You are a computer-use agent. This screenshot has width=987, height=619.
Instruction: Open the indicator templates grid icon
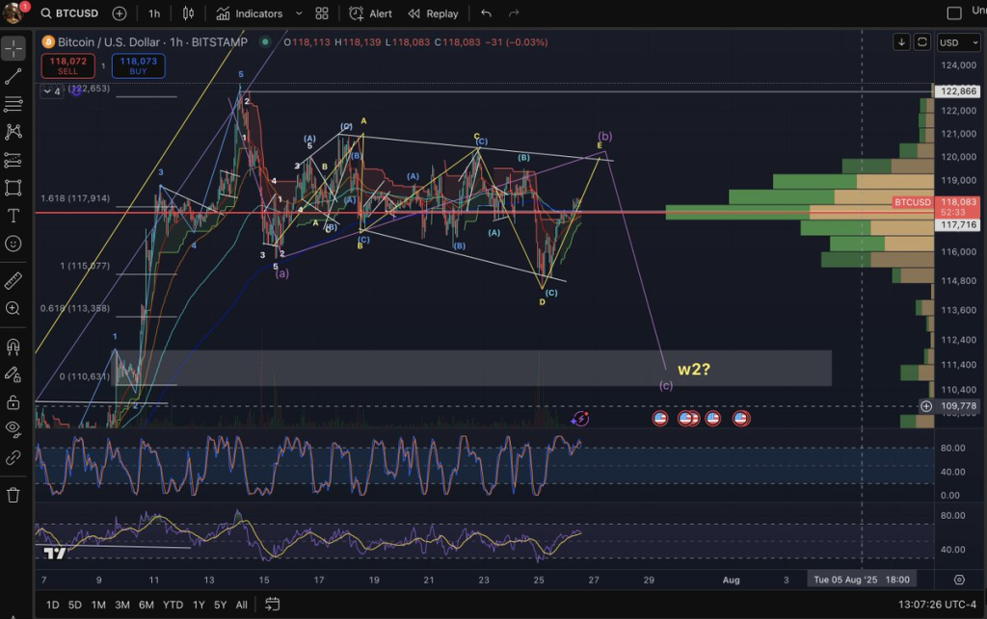click(x=322, y=13)
